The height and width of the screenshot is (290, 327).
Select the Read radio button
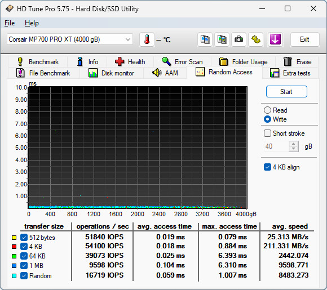pos(268,110)
